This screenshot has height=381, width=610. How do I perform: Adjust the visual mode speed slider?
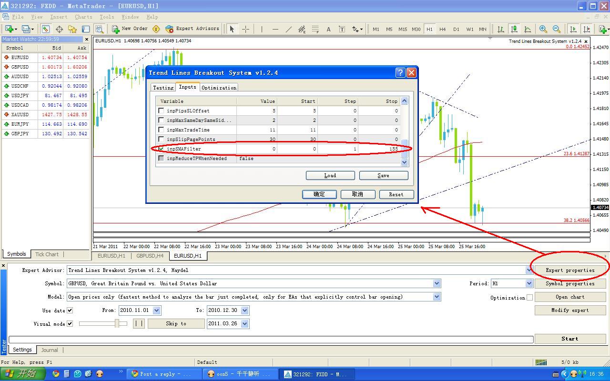[x=117, y=324]
